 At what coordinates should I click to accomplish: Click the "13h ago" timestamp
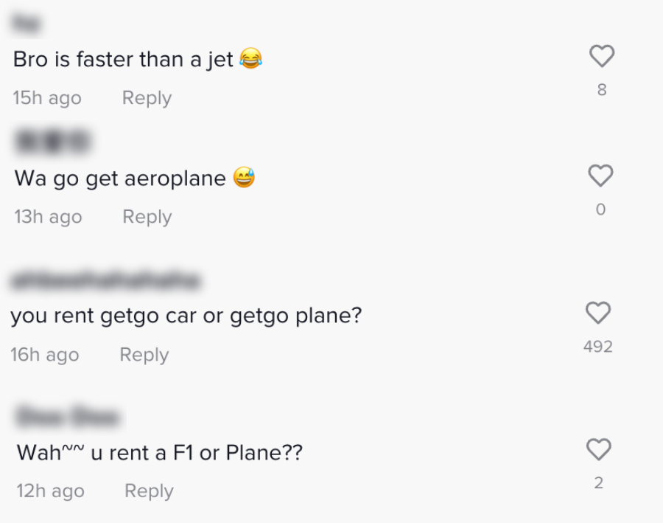point(48,217)
